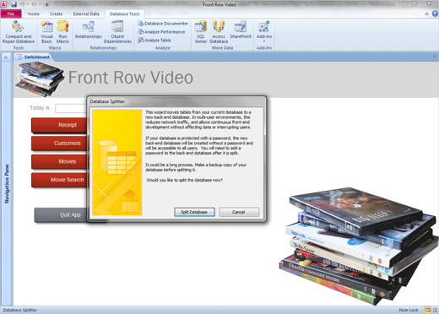Open Visual Basic editor

tap(46, 32)
